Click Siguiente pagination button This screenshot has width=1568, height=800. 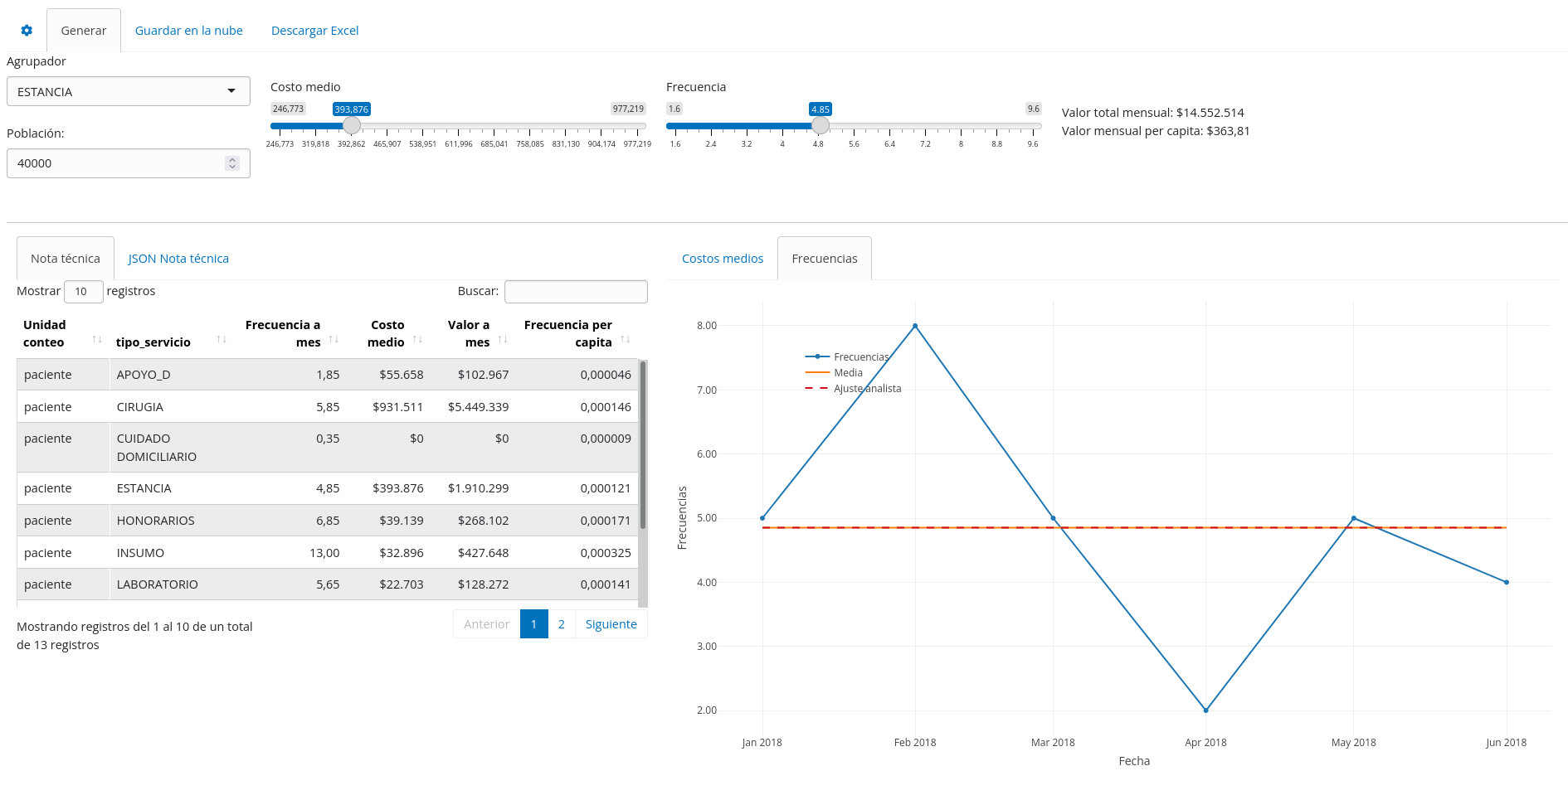[x=611, y=624]
